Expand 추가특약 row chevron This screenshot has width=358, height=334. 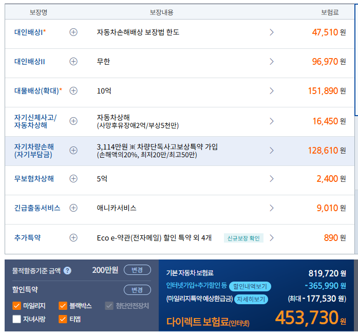272,237
